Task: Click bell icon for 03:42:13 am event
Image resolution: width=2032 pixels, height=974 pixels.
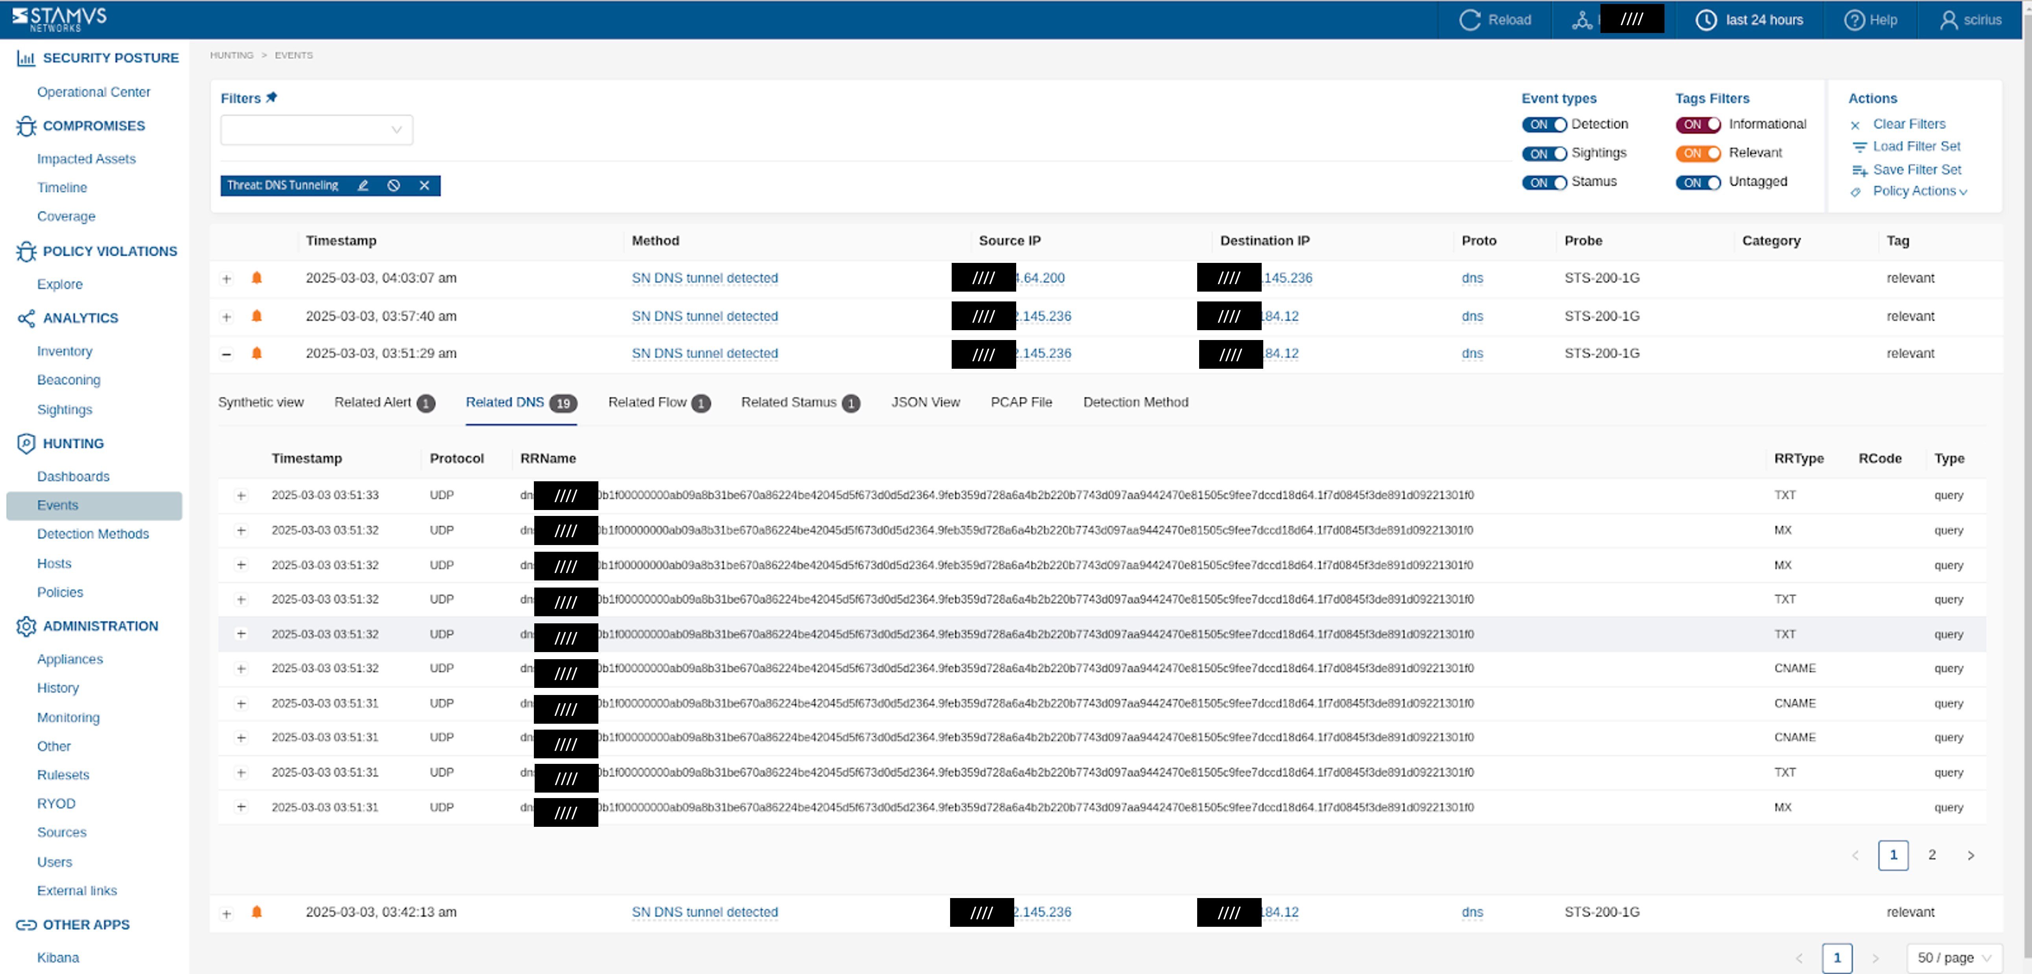Action: click(257, 912)
